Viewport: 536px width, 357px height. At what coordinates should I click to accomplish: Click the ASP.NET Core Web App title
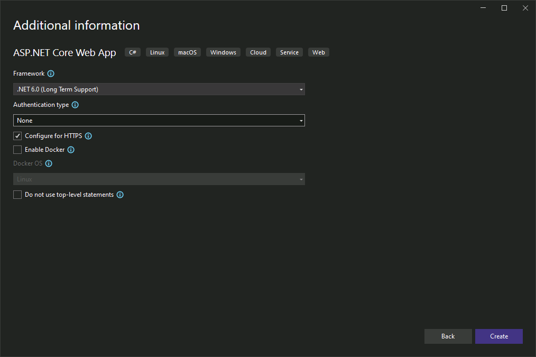(64, 53)
